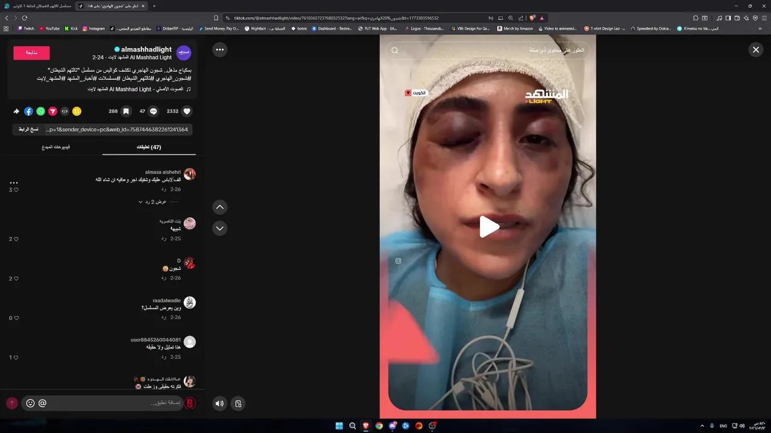Viewport: 771px width, 433px height.
Task: Open Chrome from the taskbar
Action: [x=379, y=426]
